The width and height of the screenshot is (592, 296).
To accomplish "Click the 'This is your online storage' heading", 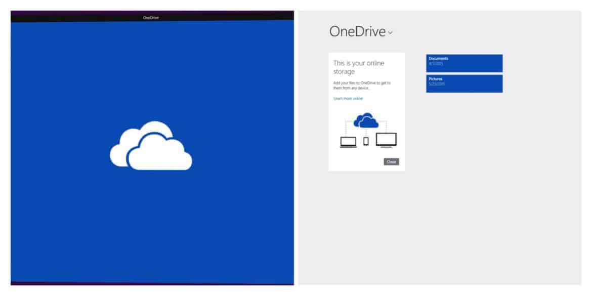I will [x=359, y=67].
